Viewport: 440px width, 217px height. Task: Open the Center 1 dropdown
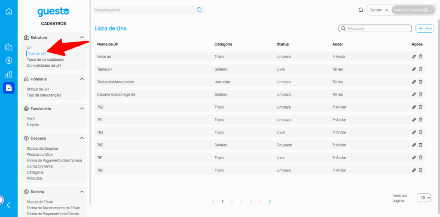pyautogui.click(x=379, y=10)
